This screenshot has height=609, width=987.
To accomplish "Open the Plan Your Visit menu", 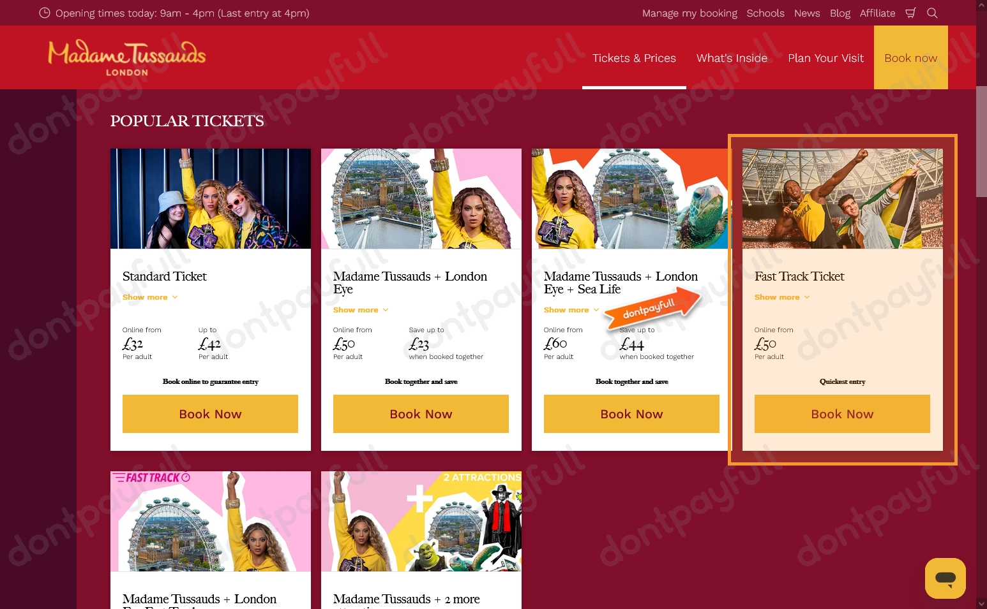I will (x=825, y=58).
